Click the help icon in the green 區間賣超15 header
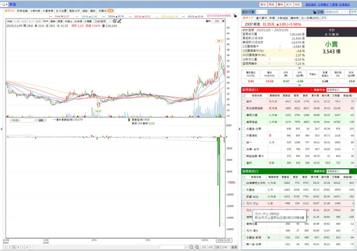Image resolution: width=357 pixels, height=251 pixels. click(x=312, y=171)
